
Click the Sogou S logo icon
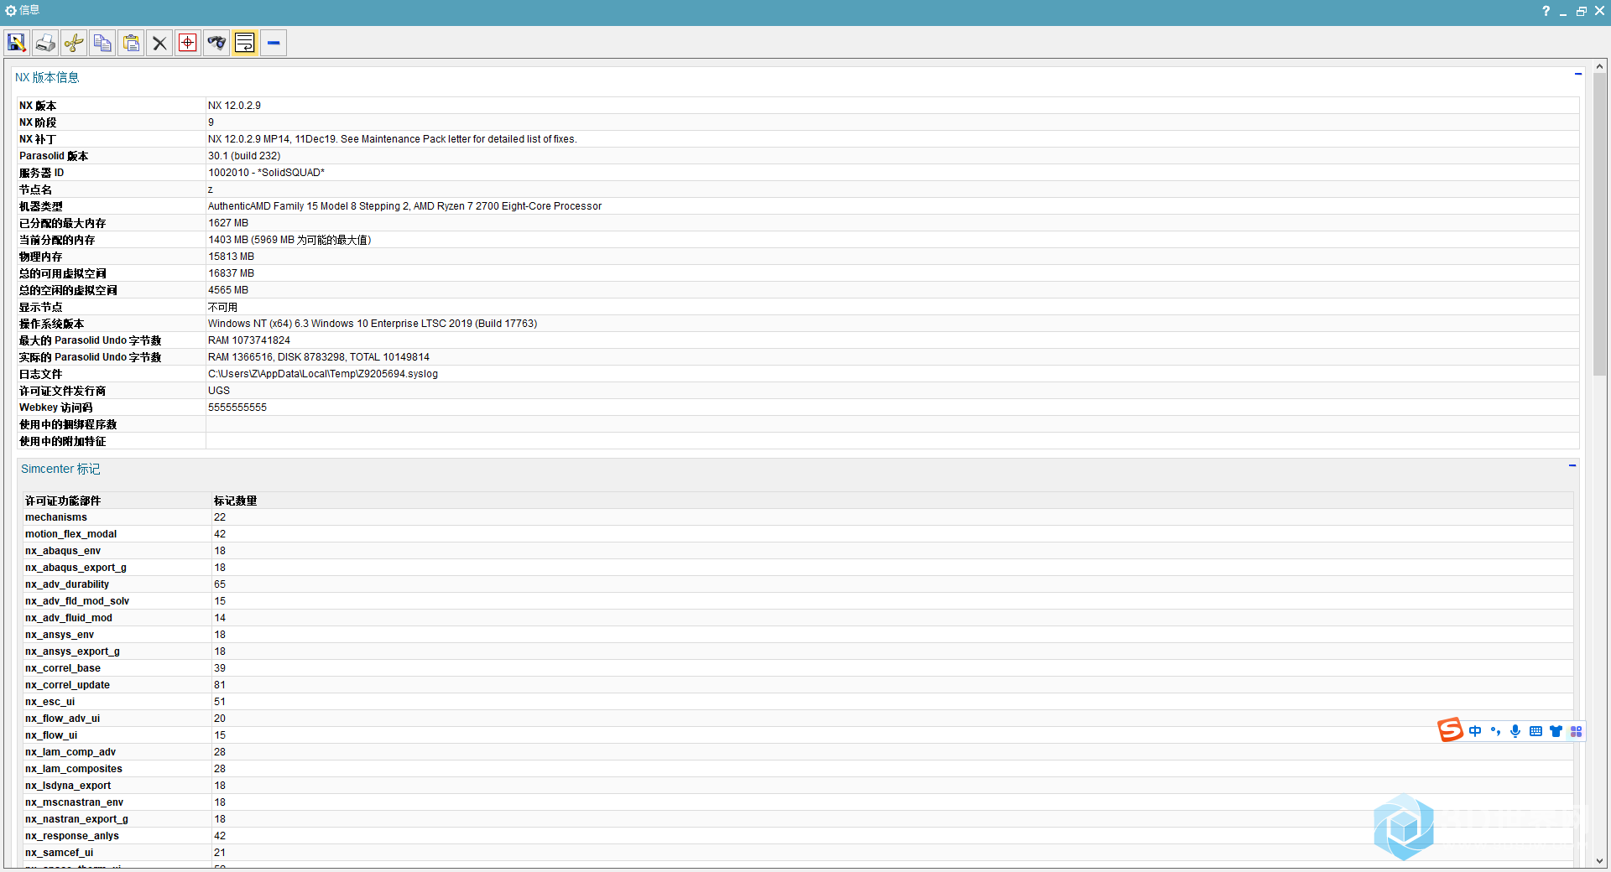pos(1450,730)
